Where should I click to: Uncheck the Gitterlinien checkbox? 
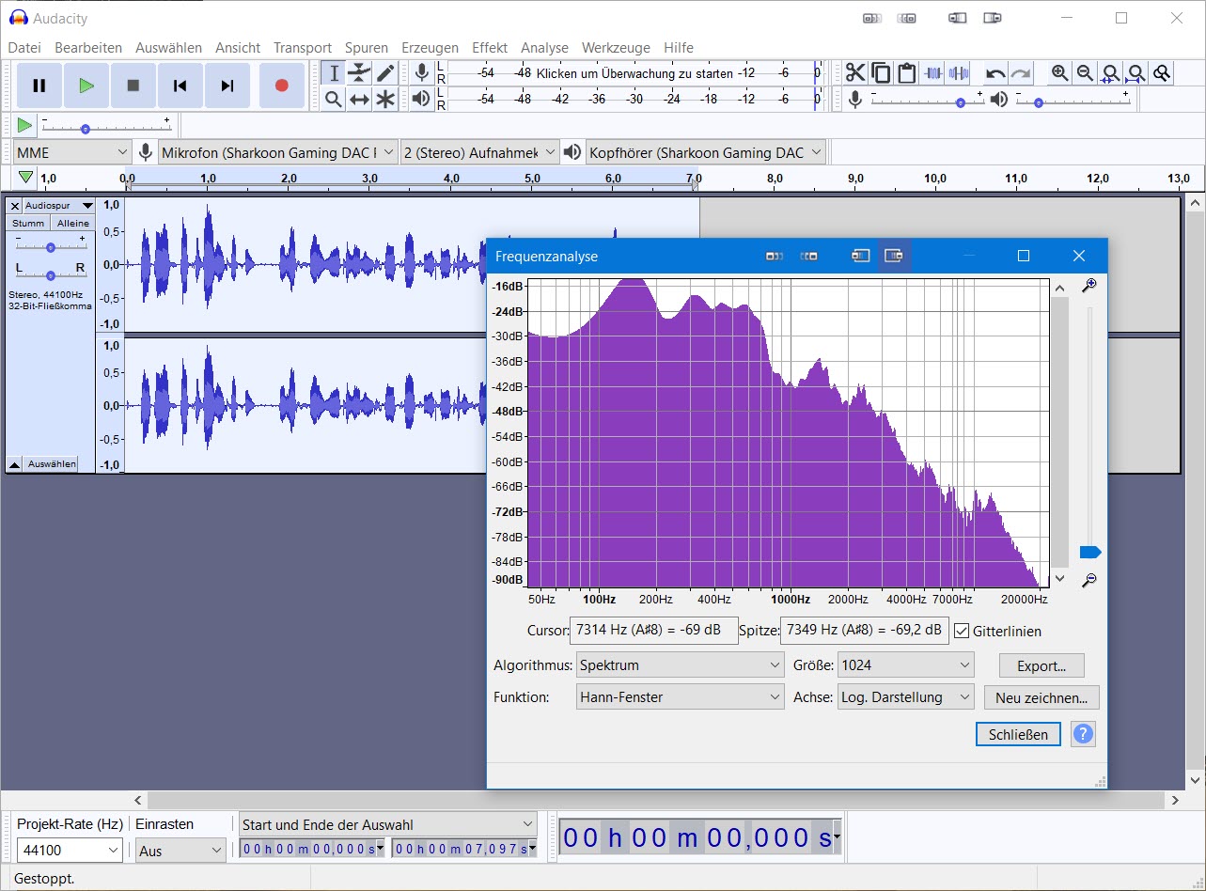click(962, 632)
